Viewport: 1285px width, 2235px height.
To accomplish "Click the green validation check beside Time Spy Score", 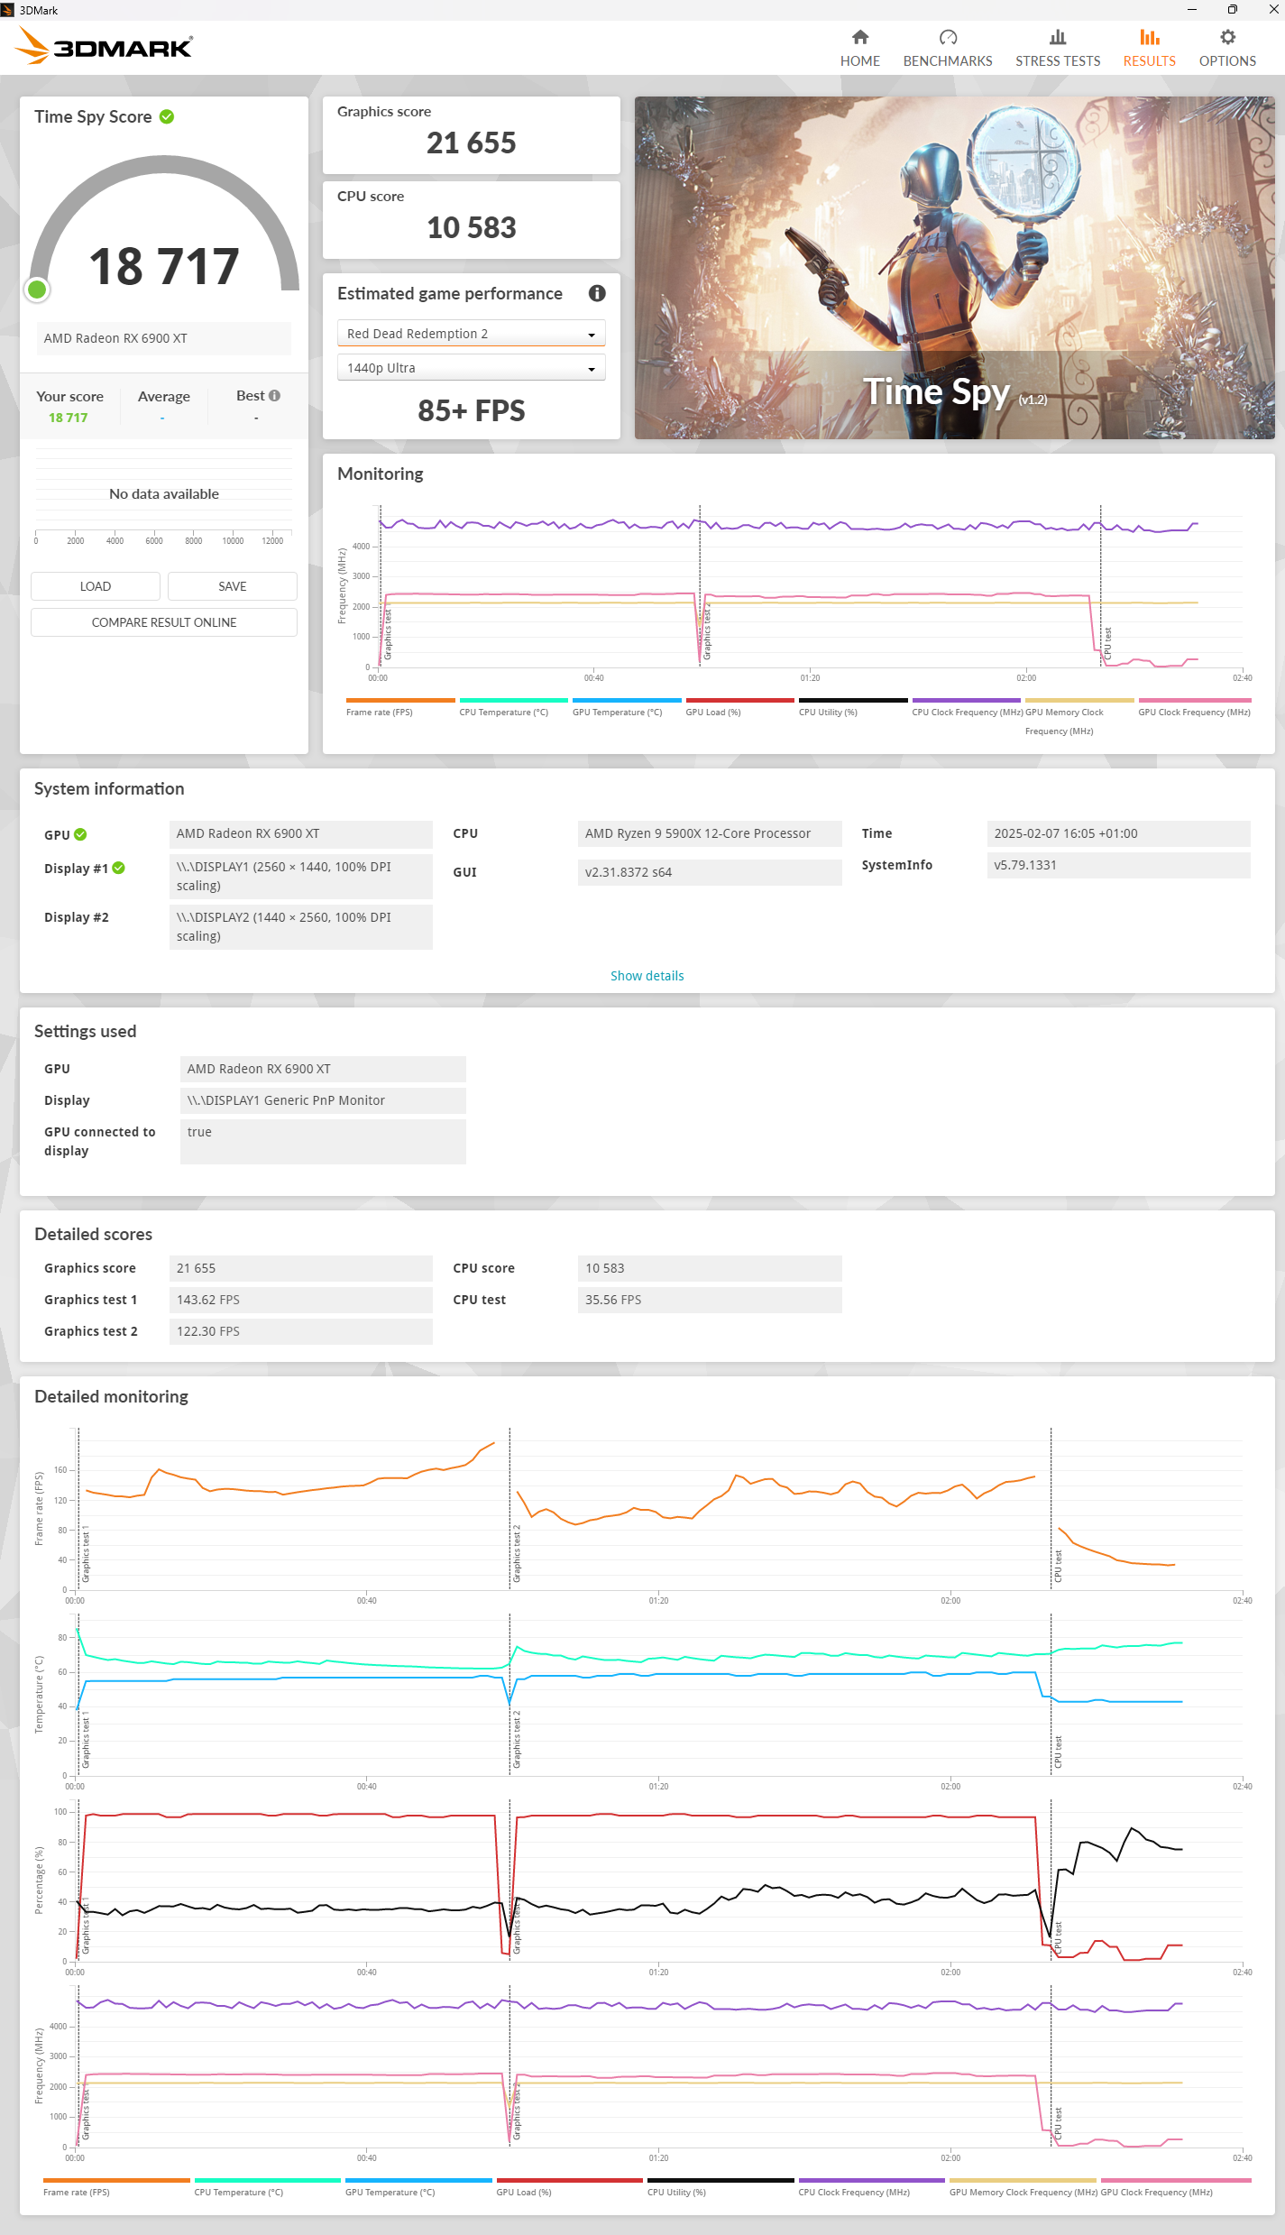I will pyautogui.click(x=167, y=116).
